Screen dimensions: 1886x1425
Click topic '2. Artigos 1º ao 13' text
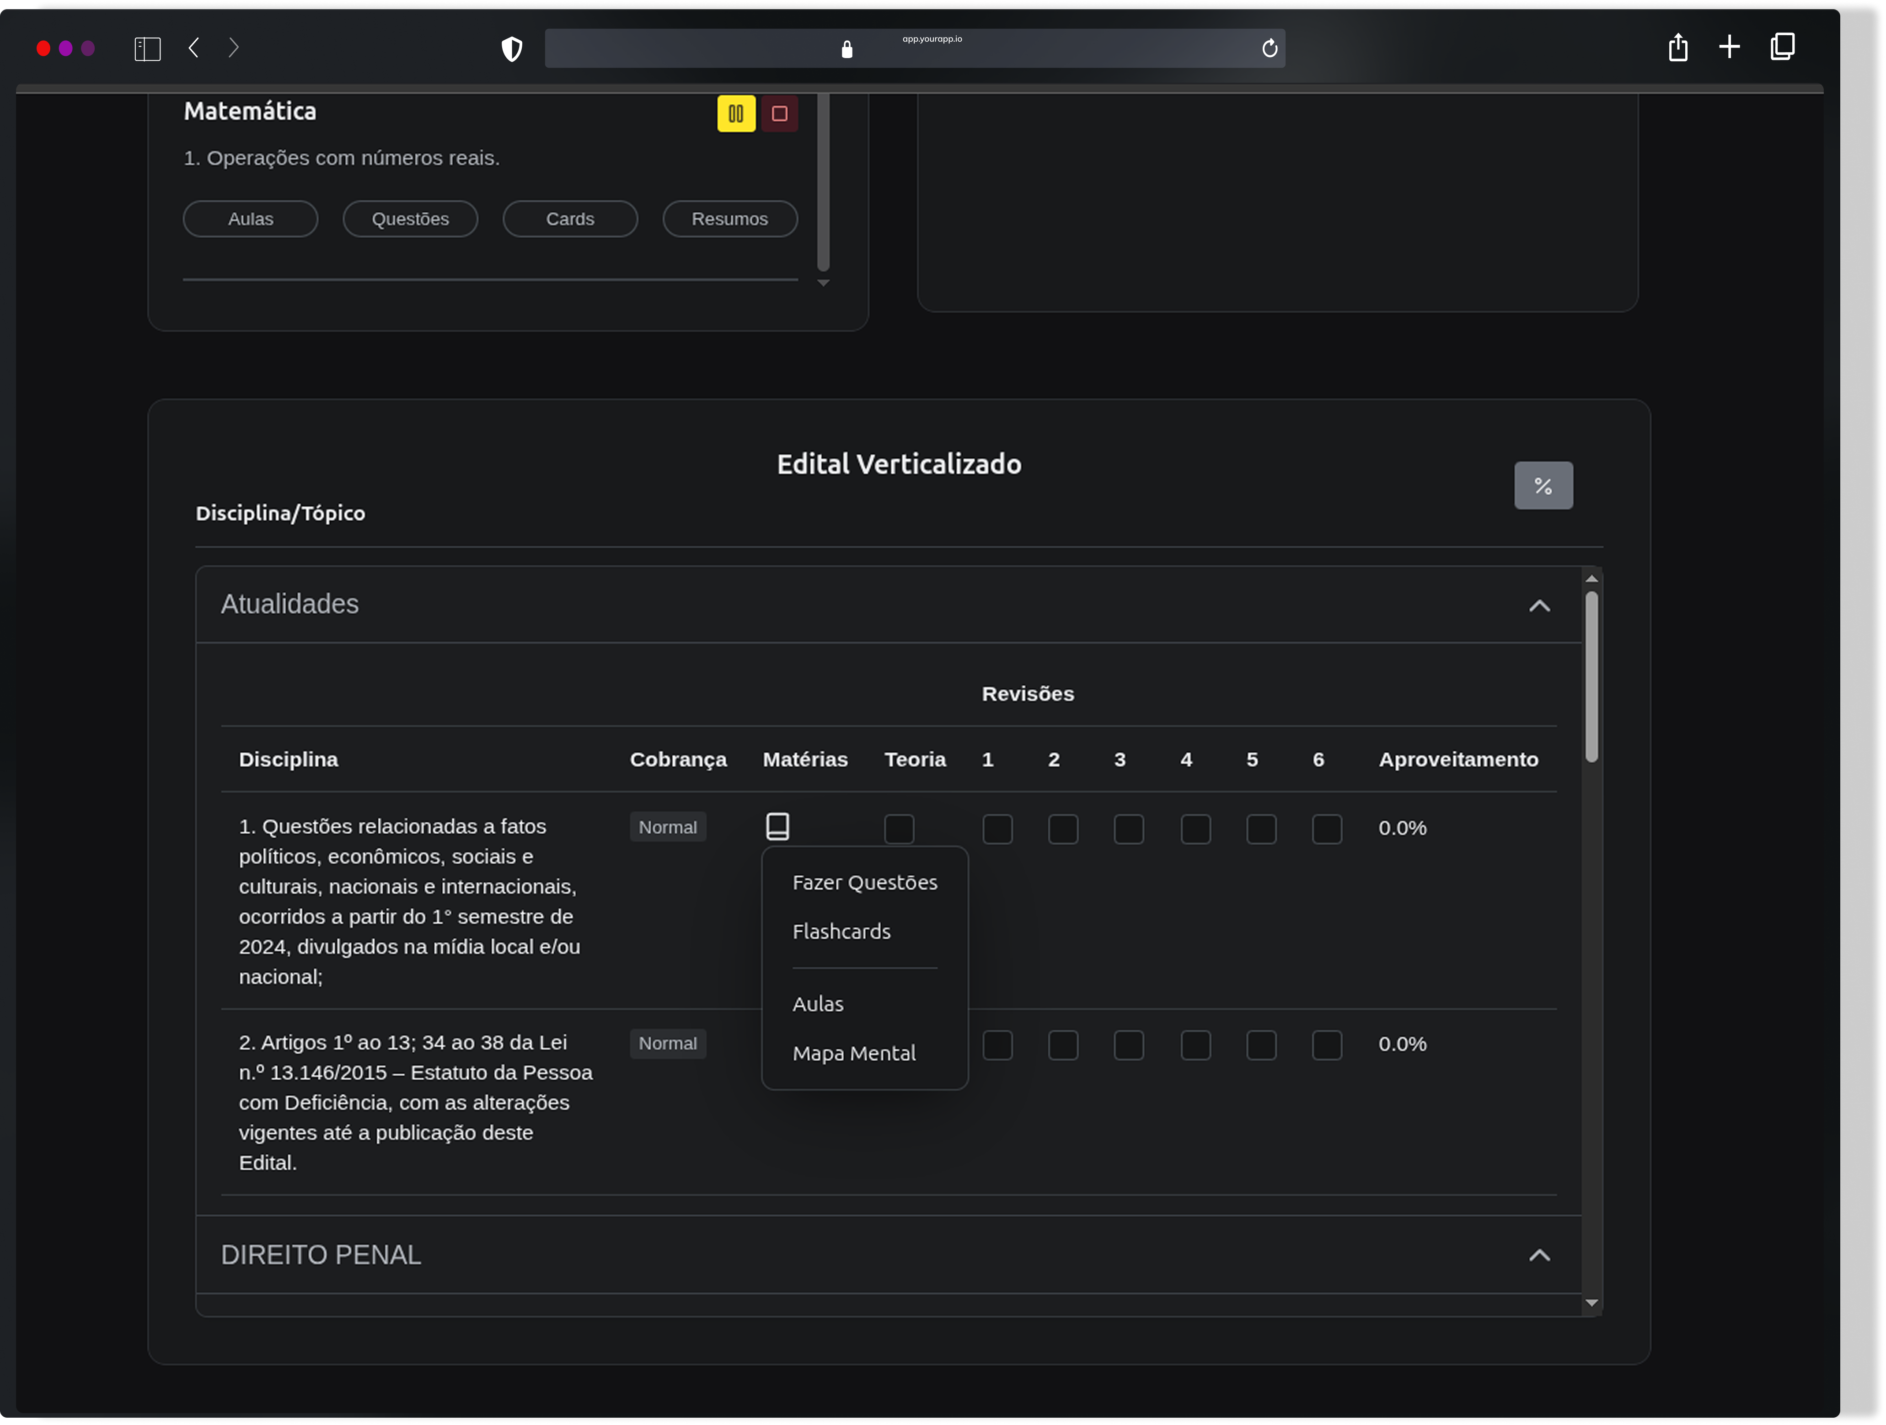click(415, 1103)
